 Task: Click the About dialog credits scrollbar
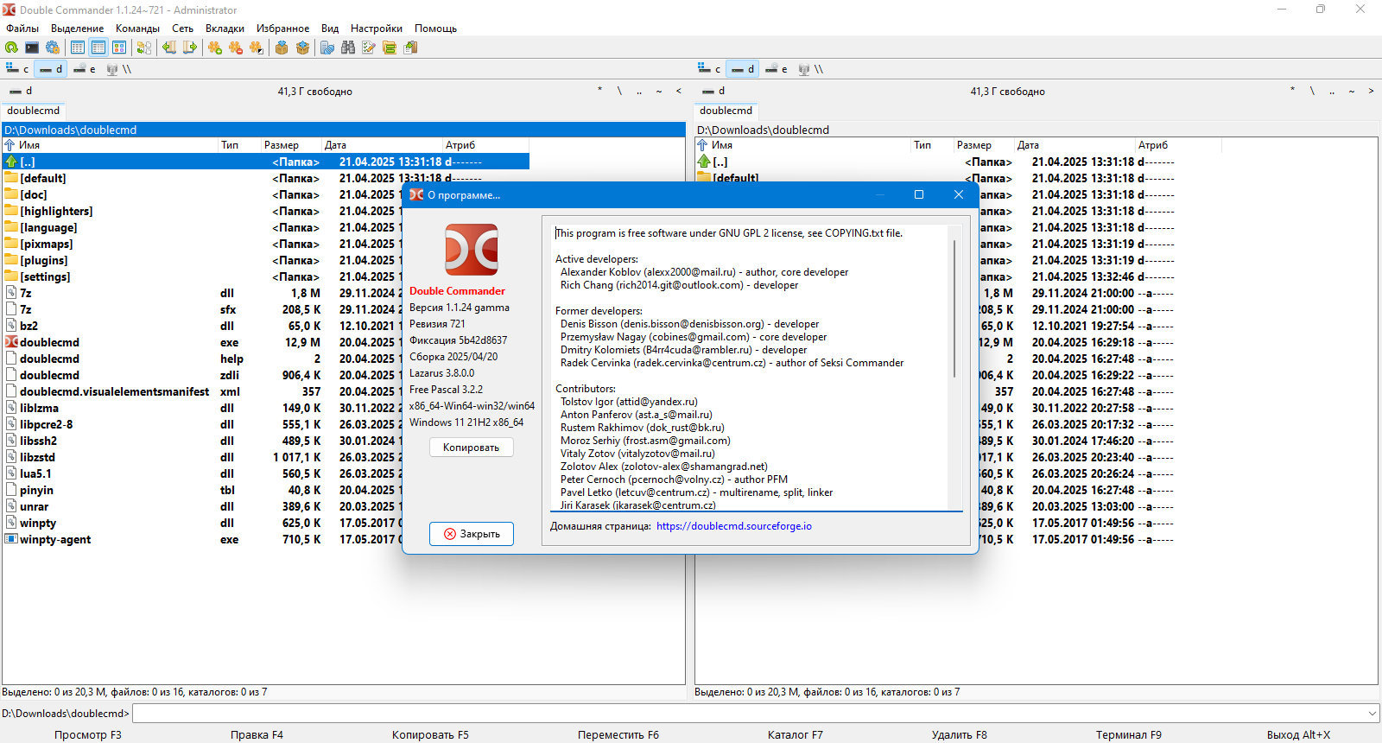pyautogui.click(x=954, y=309)
